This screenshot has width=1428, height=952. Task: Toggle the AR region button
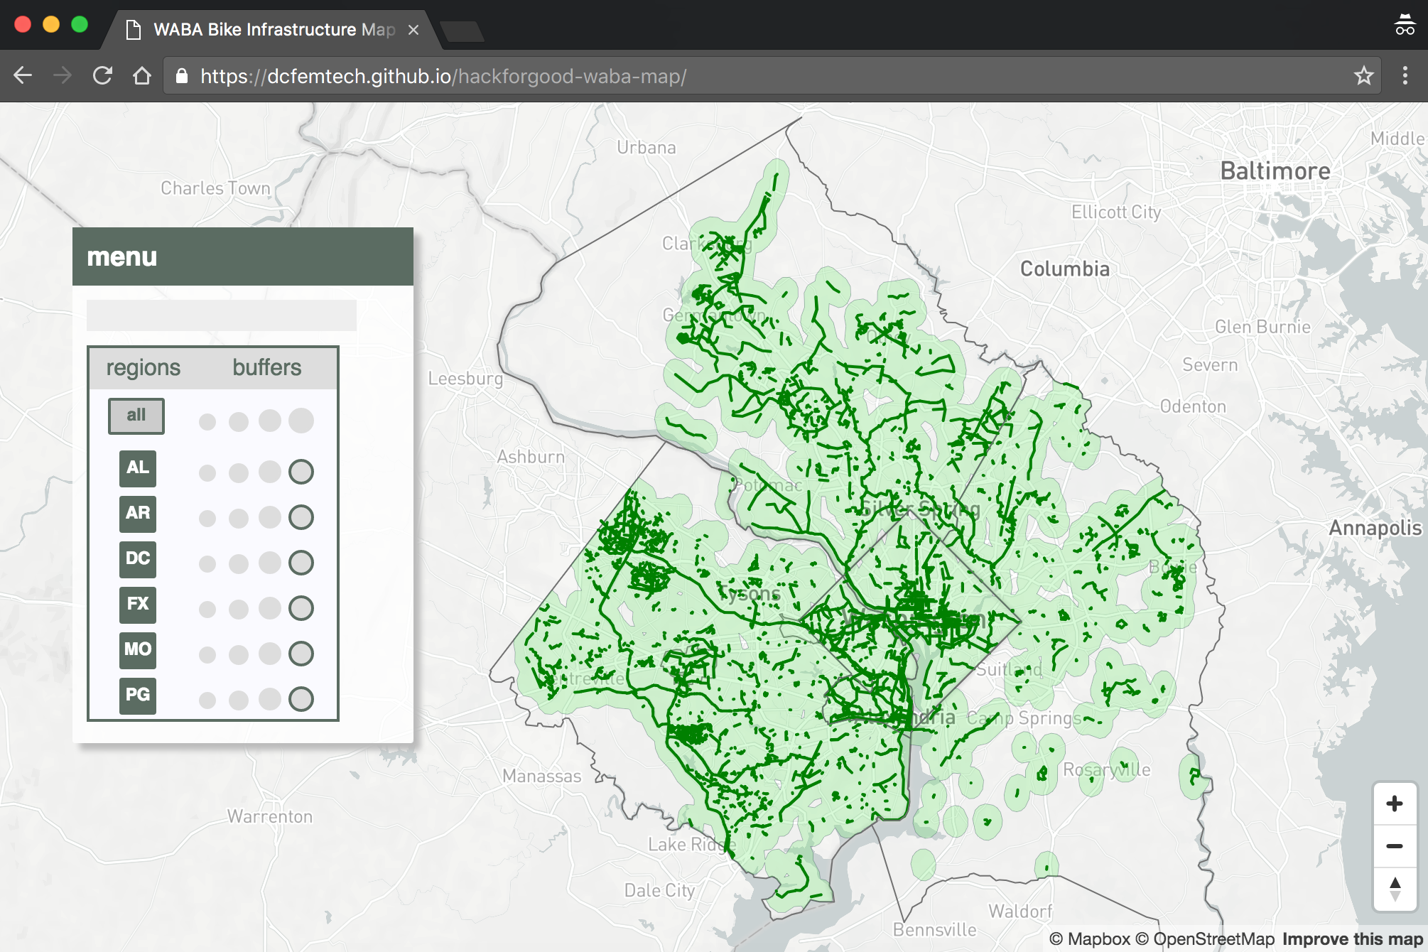click(138, 513)
